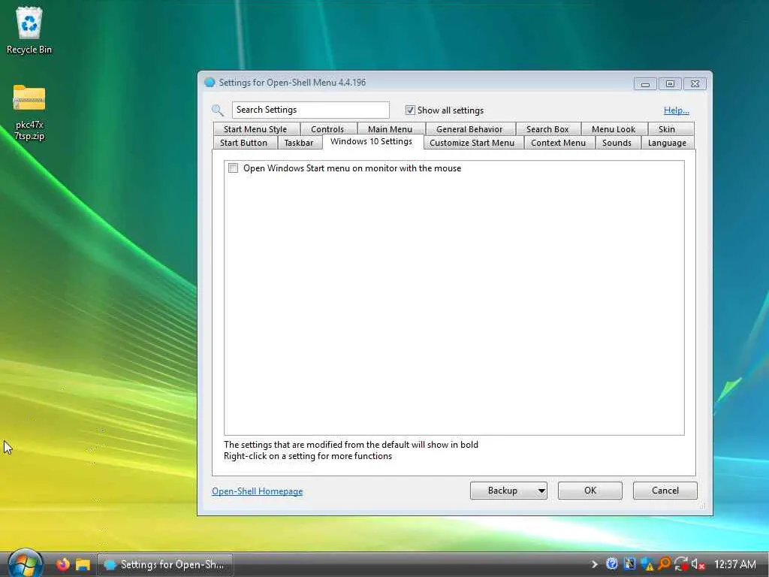769x577 pixels.
Task: Click the Settings for Open-Shell taskbar button
Action: coord(164,564)
